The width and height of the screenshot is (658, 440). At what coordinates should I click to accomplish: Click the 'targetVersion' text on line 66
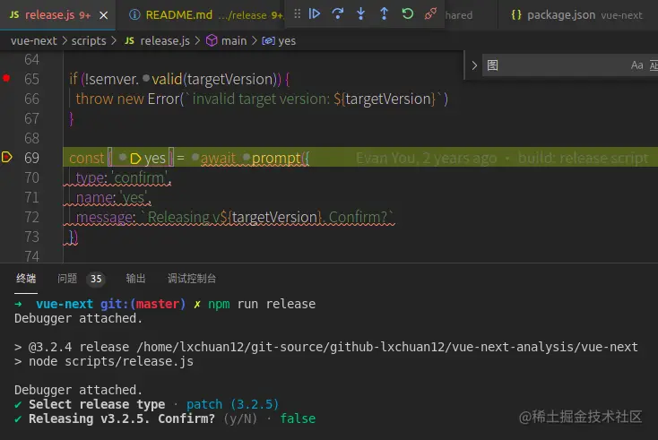[390, 99]
